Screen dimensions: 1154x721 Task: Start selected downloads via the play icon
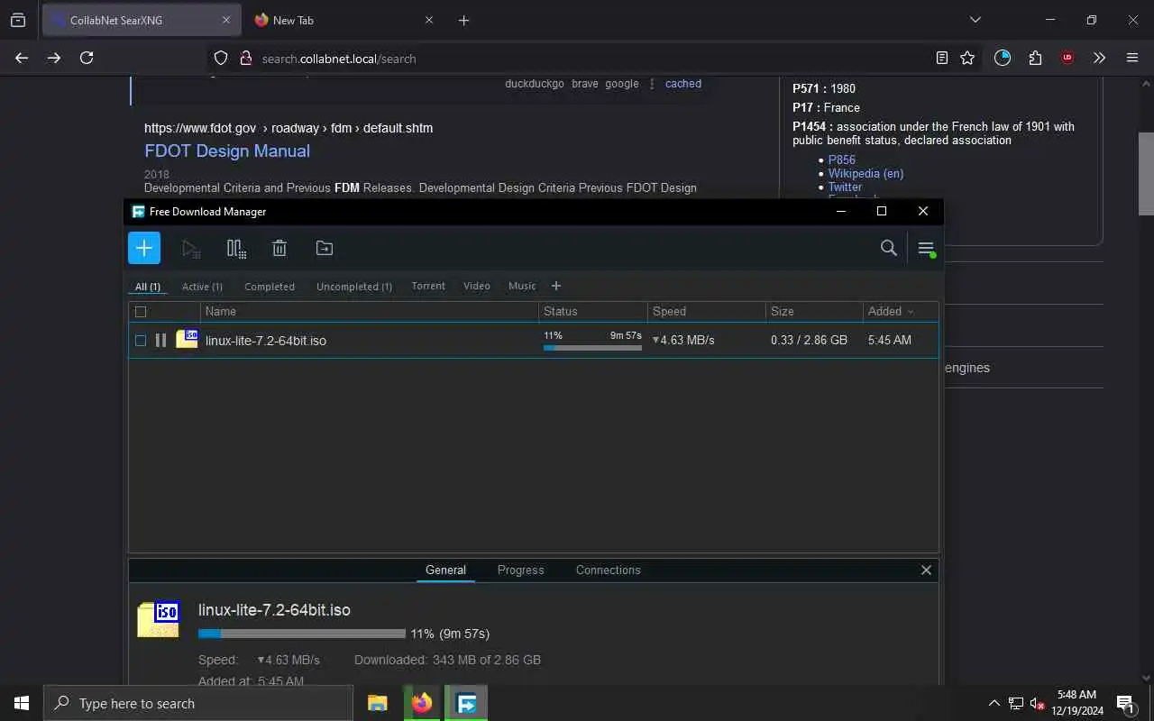point(190,248)
